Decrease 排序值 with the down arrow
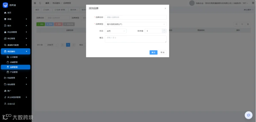 (x=164, y=32)
